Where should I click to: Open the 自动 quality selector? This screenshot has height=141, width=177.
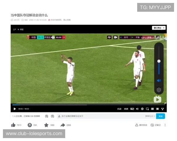pyautogui.click(x=119, y=109)
